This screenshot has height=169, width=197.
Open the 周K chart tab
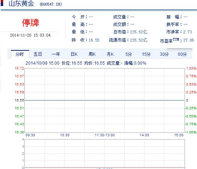(92, 54)
